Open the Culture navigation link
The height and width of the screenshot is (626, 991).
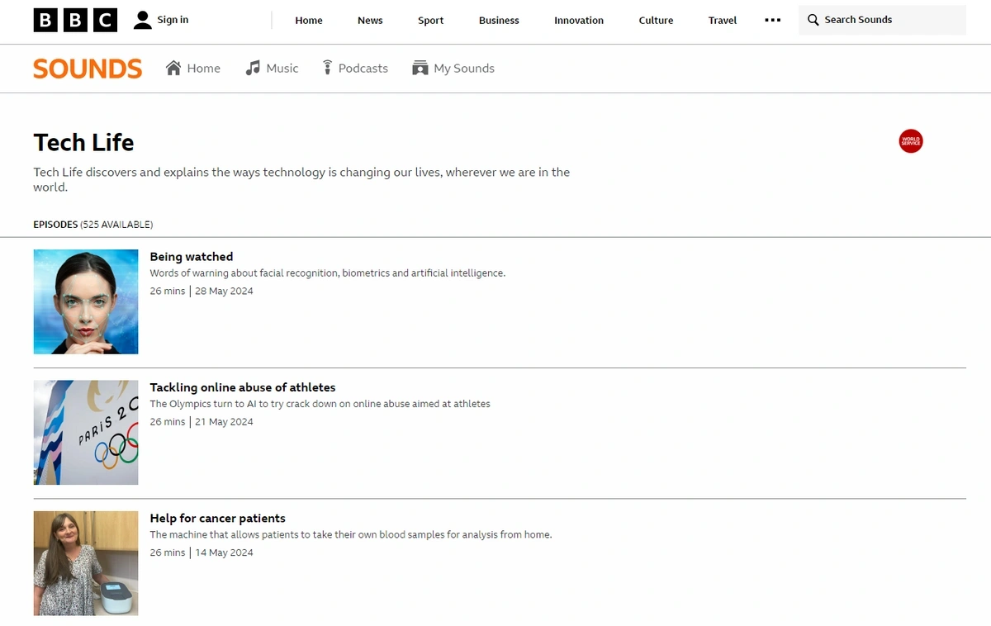click(x=656, y=21)
